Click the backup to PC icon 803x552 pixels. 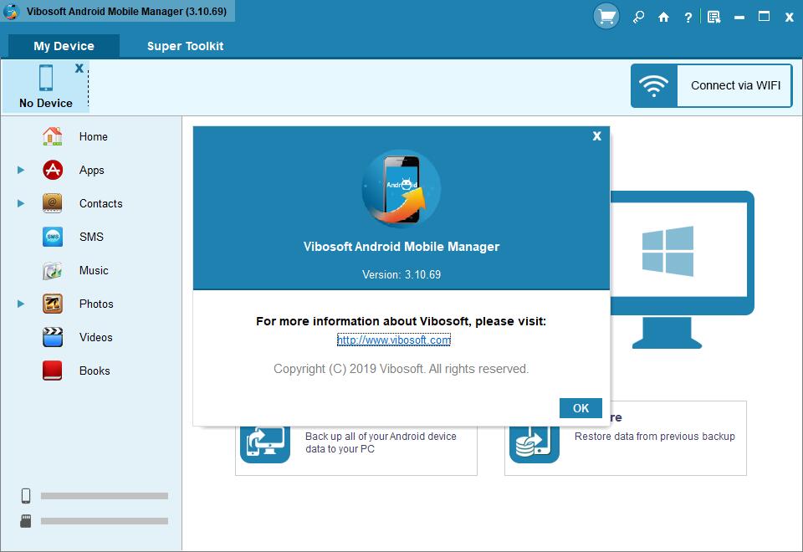coord(265,444)
